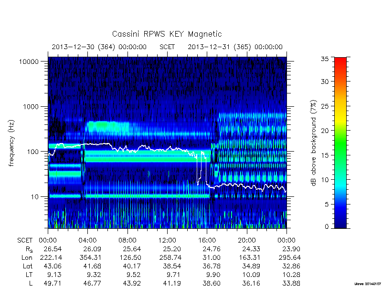Click the time tick label 04:00
This screenshot has height=286, width=382.
click(x=87, y=241)
